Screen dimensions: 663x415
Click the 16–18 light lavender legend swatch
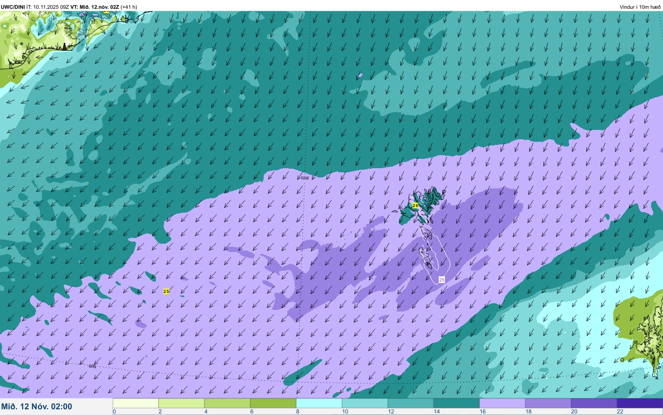coord(502,403)
